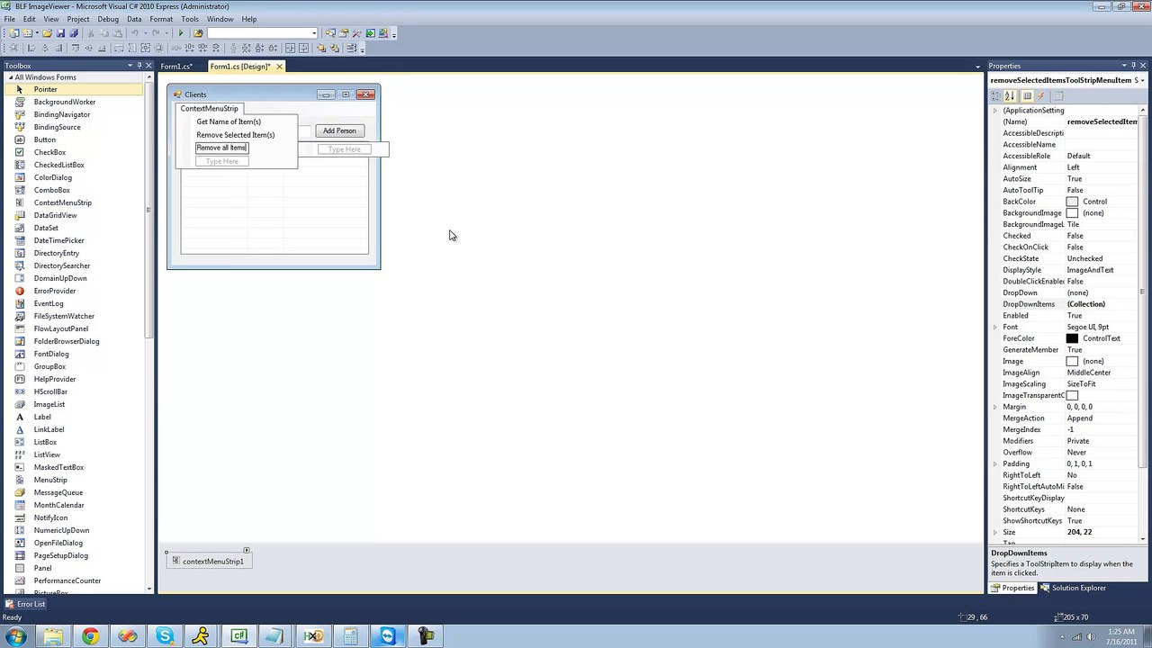Viewport: 1152px width, 648px height.
Task: Click the Open File toolbar icon
Action: pos(47,33)
